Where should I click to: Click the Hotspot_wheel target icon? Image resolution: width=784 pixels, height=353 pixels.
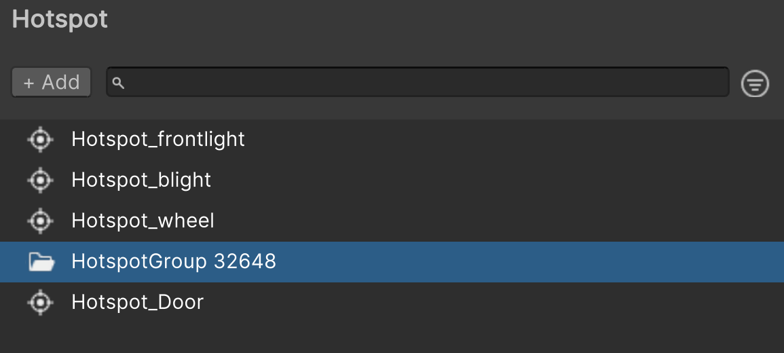(40, 221)
